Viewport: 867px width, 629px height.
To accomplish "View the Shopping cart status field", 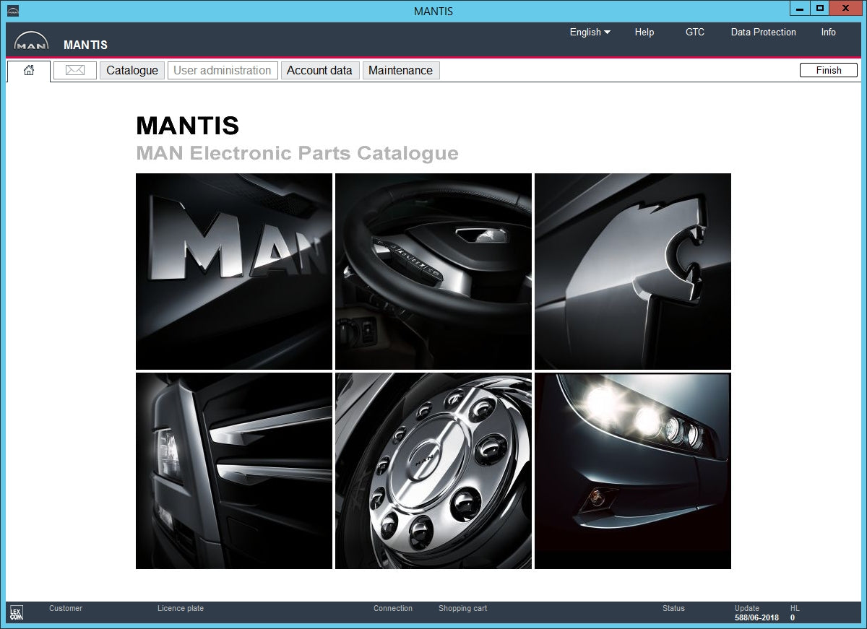I will tap(462, 609).
